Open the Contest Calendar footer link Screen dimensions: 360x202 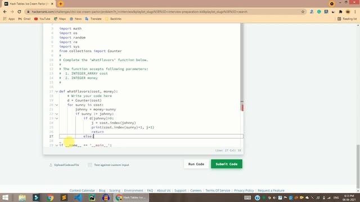click(82, 191)
